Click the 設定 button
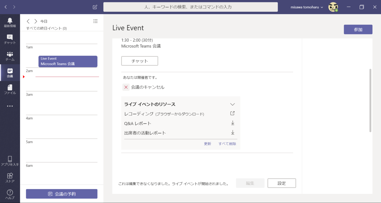Image resolution: width=381 pixels, height=203 pixels. 282,183
